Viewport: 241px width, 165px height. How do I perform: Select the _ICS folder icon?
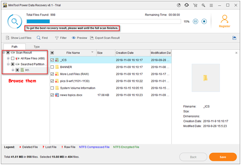(57, 60)
